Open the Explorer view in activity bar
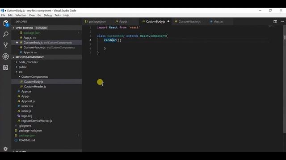 point(5,23)
